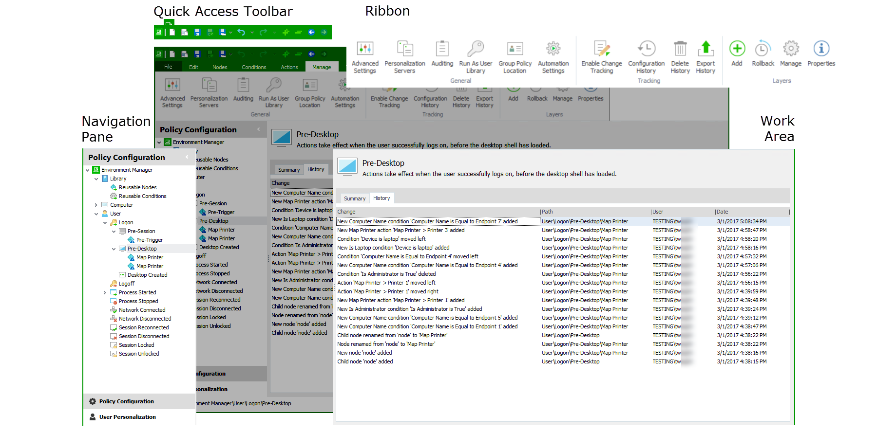Expand the Process Started trigger node
Image resolution: width=877 pixels, height=432 pixels.
[105, 292]
